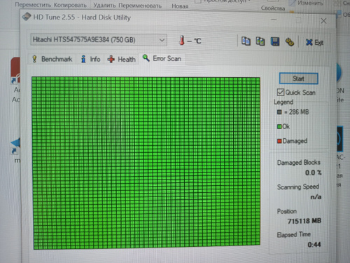Click the copy text to clipboard icon
This screenshot has width=350, height=263.
coord(246,41)
